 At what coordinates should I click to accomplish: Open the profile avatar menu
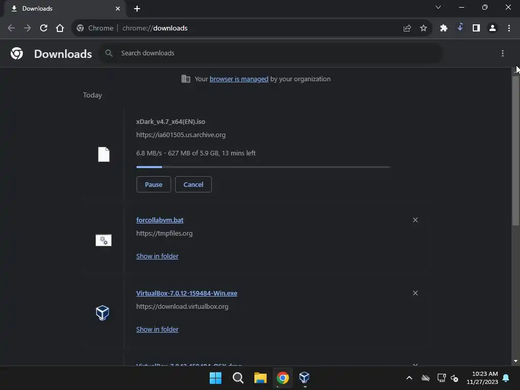point(493,28)
